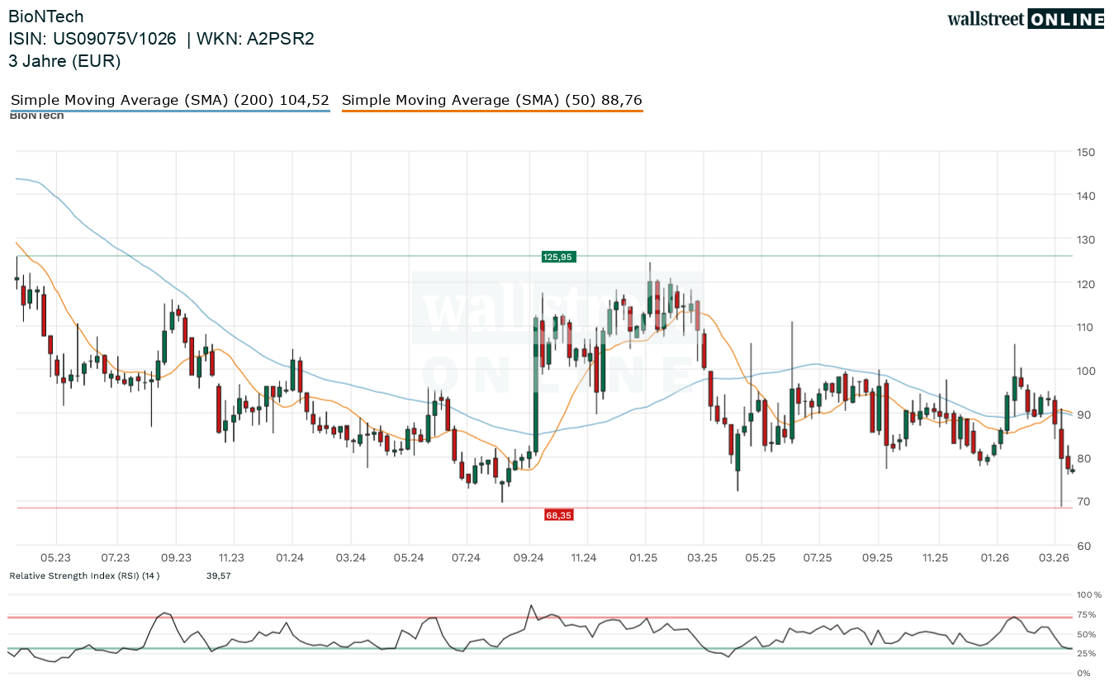Click the 150 price axis label
1114x696 pixels.
coord(1085,152)
